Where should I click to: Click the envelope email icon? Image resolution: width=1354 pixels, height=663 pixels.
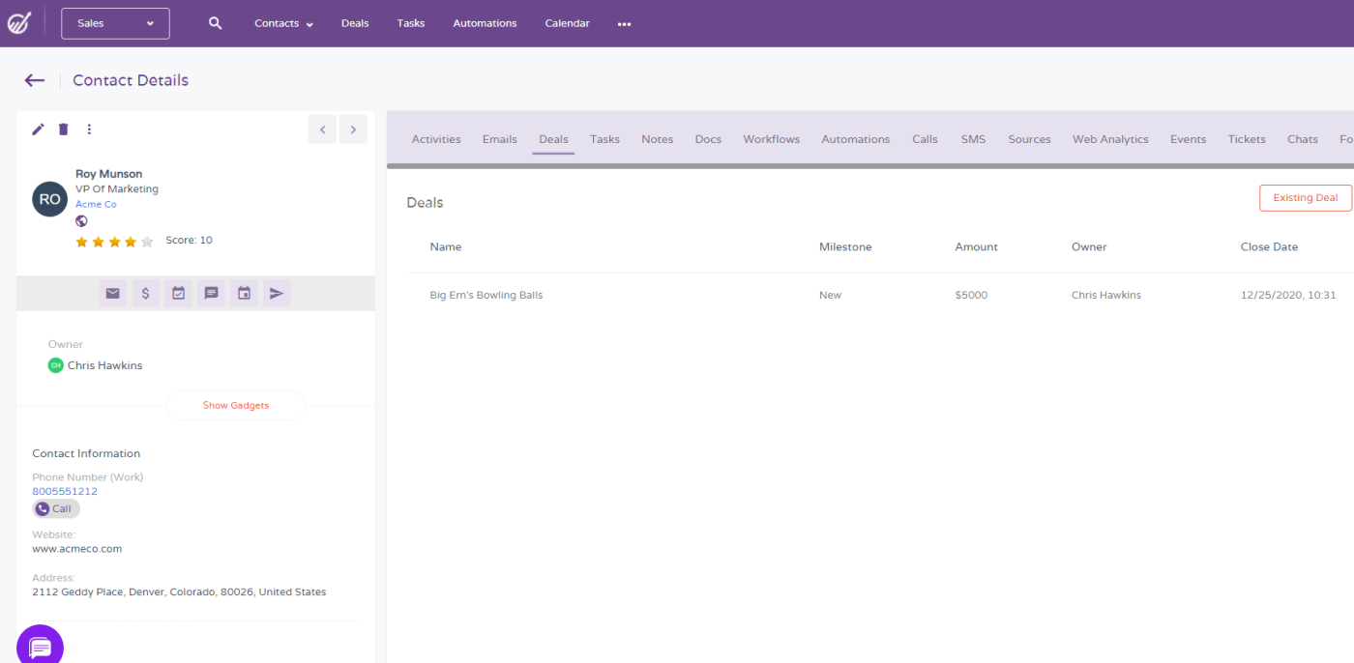(113, 294)
